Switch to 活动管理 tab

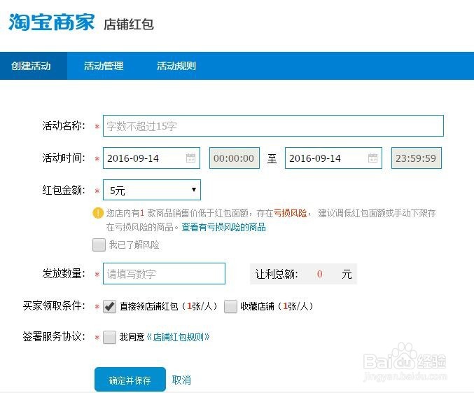click(104, 66)
